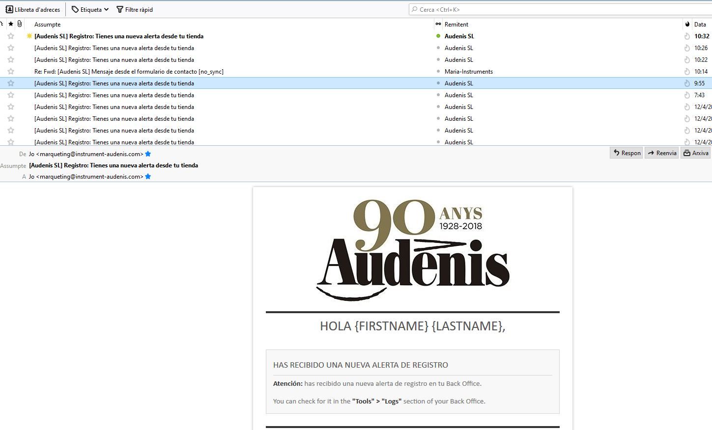
Task: Click the bold Audenis SL sender at 10:32
Action: (x=459, y=36)
